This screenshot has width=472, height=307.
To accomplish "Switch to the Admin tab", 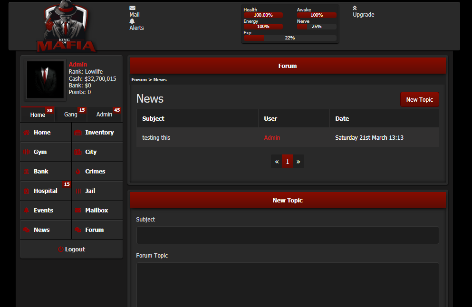I will (104, 115).
